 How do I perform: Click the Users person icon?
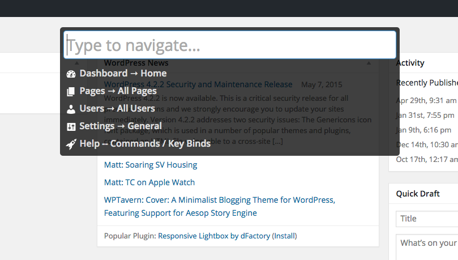(71, 109)
